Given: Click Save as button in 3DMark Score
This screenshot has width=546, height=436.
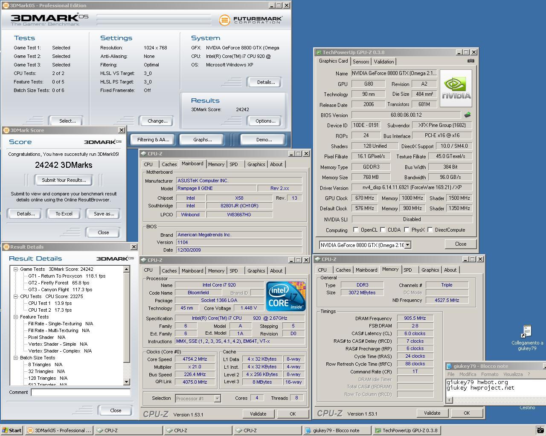Looking at the screenshot, I should coord(104,214).
